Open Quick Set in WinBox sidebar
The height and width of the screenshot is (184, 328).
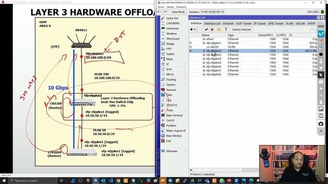point(172,18)
